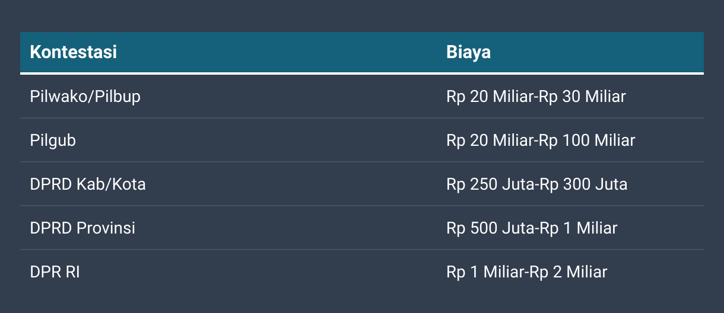This screenshot has width=724, height=313.
Task: Select the Rp 500 Juta-Rp 1 Miliar cost
Action: (532, 228)
